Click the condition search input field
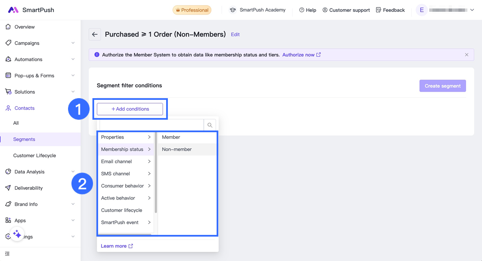 151,125
